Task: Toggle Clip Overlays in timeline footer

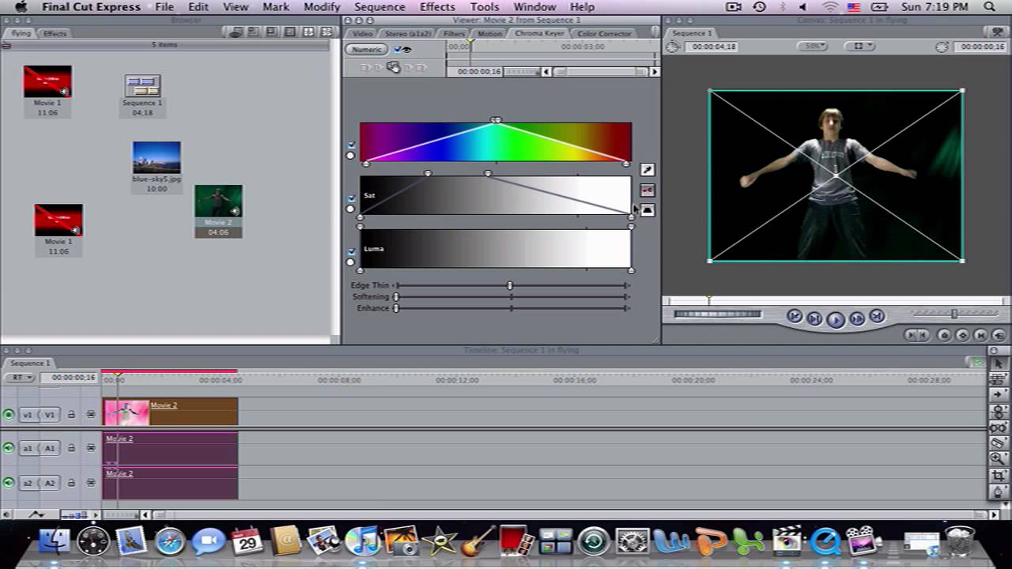Action: [x=36, y=514]
